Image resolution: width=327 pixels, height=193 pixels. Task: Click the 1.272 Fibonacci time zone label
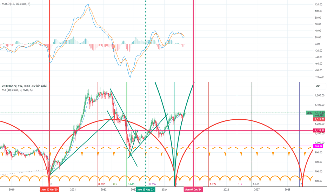pos(213,184)
